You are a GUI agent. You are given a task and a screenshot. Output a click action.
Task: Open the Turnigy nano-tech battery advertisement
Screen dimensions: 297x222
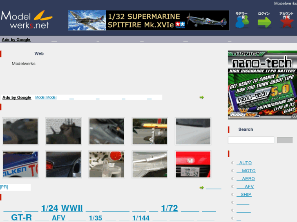coord(262,85)
